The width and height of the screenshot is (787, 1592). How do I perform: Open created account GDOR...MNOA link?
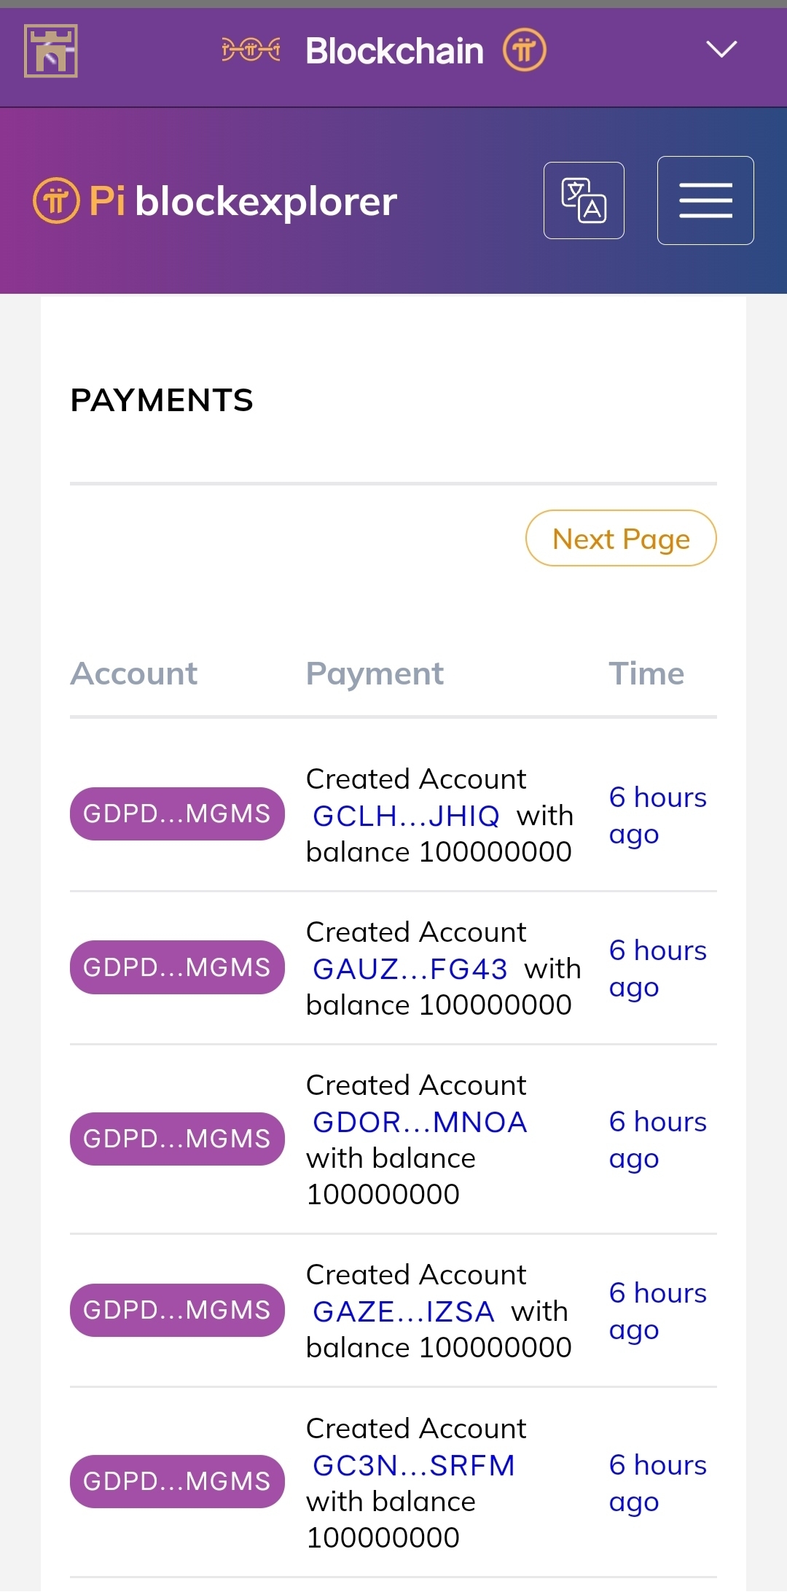420,1123
